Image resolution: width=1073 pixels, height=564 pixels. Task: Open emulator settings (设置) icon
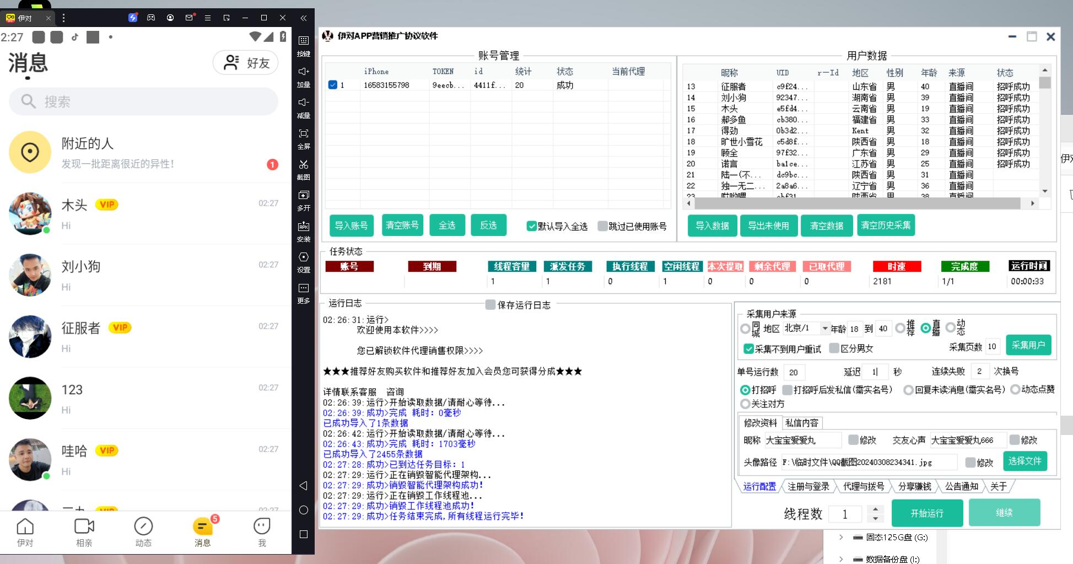pos(303,257)
